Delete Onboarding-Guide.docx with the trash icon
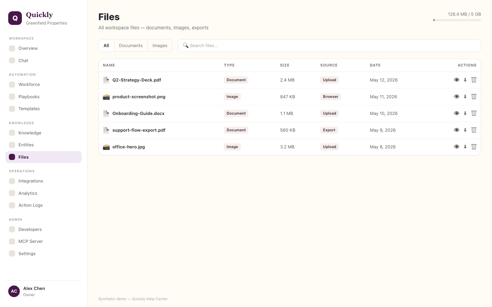The height and width of the screenshot is (307, 492). tap(474, 113)
